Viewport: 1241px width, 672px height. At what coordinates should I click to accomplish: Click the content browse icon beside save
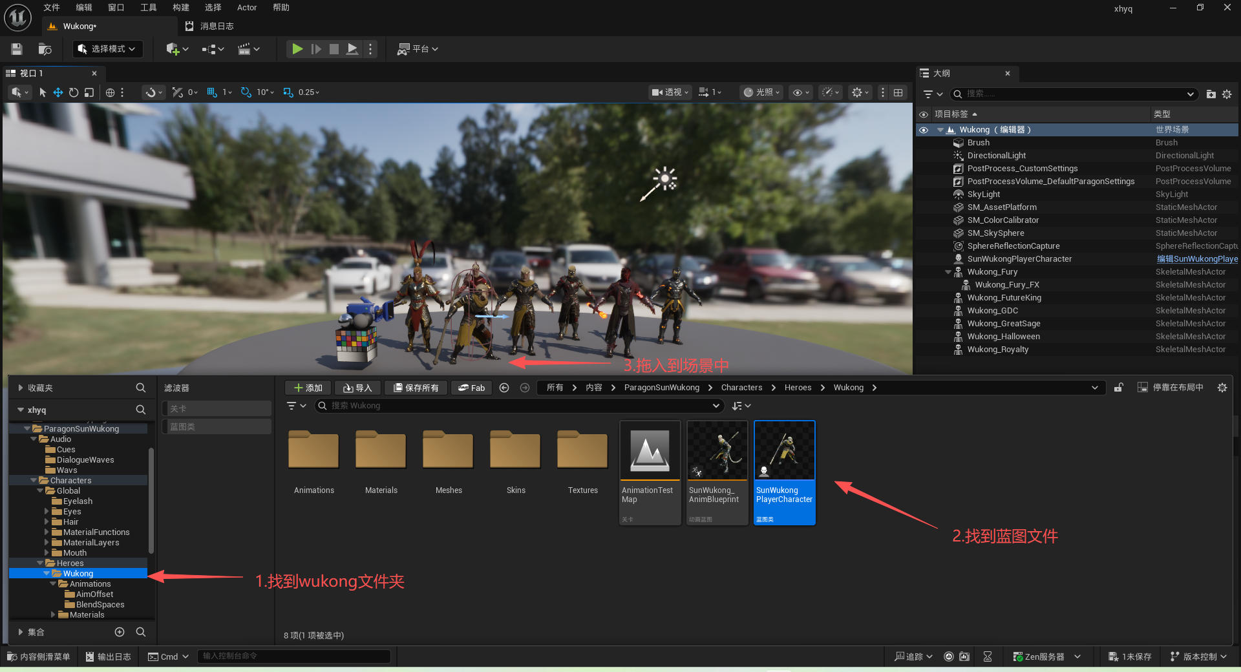point(45,49)
